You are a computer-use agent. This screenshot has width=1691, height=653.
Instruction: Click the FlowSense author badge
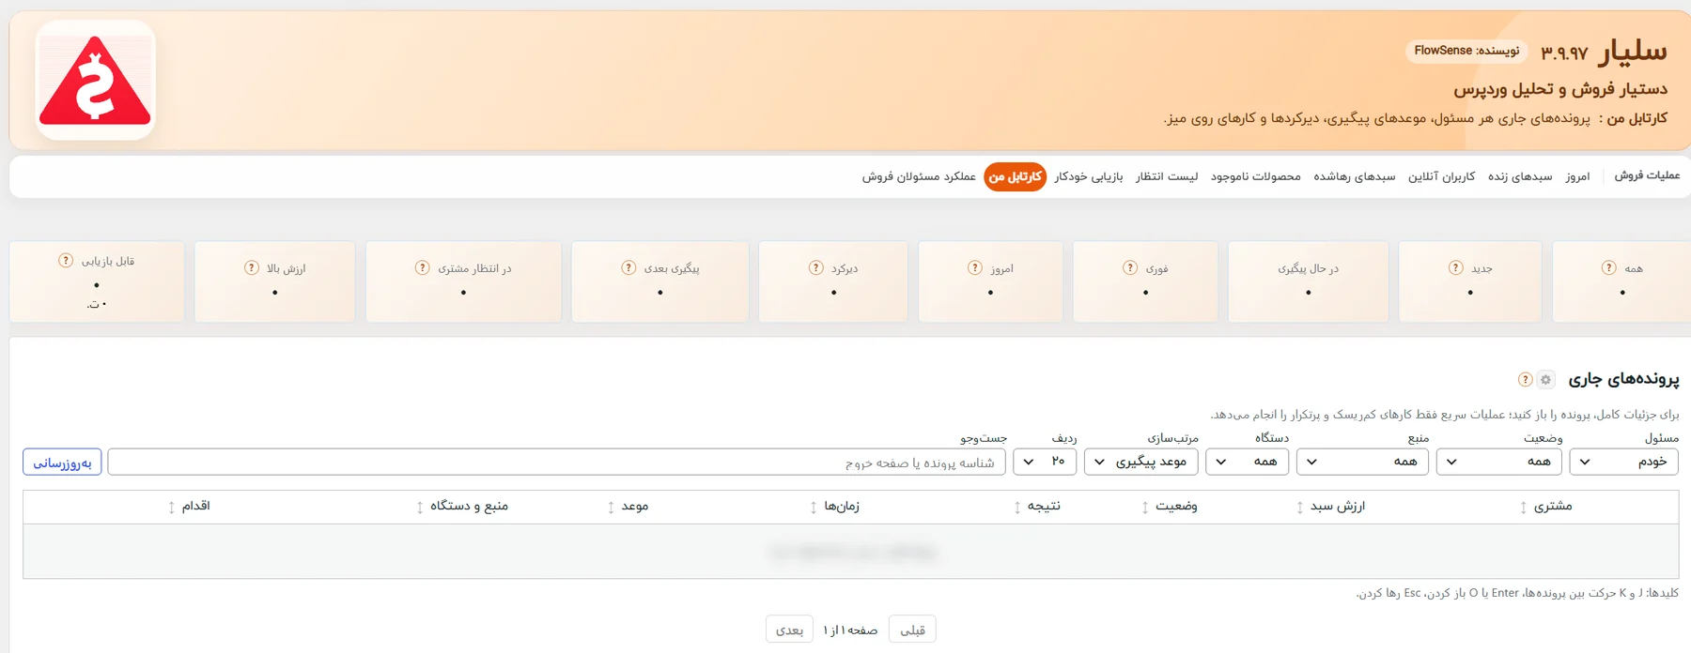[1466, 51]
